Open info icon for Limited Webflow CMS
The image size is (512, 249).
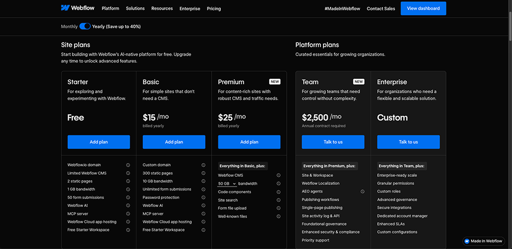(128, 173)
